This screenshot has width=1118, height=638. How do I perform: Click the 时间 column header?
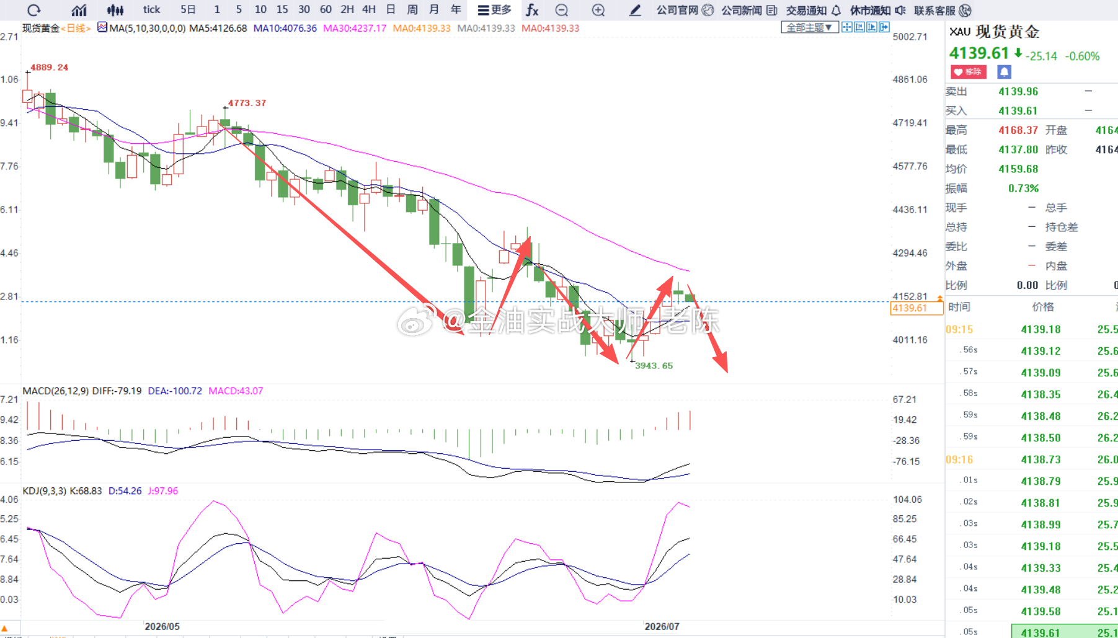coord(959,307)
